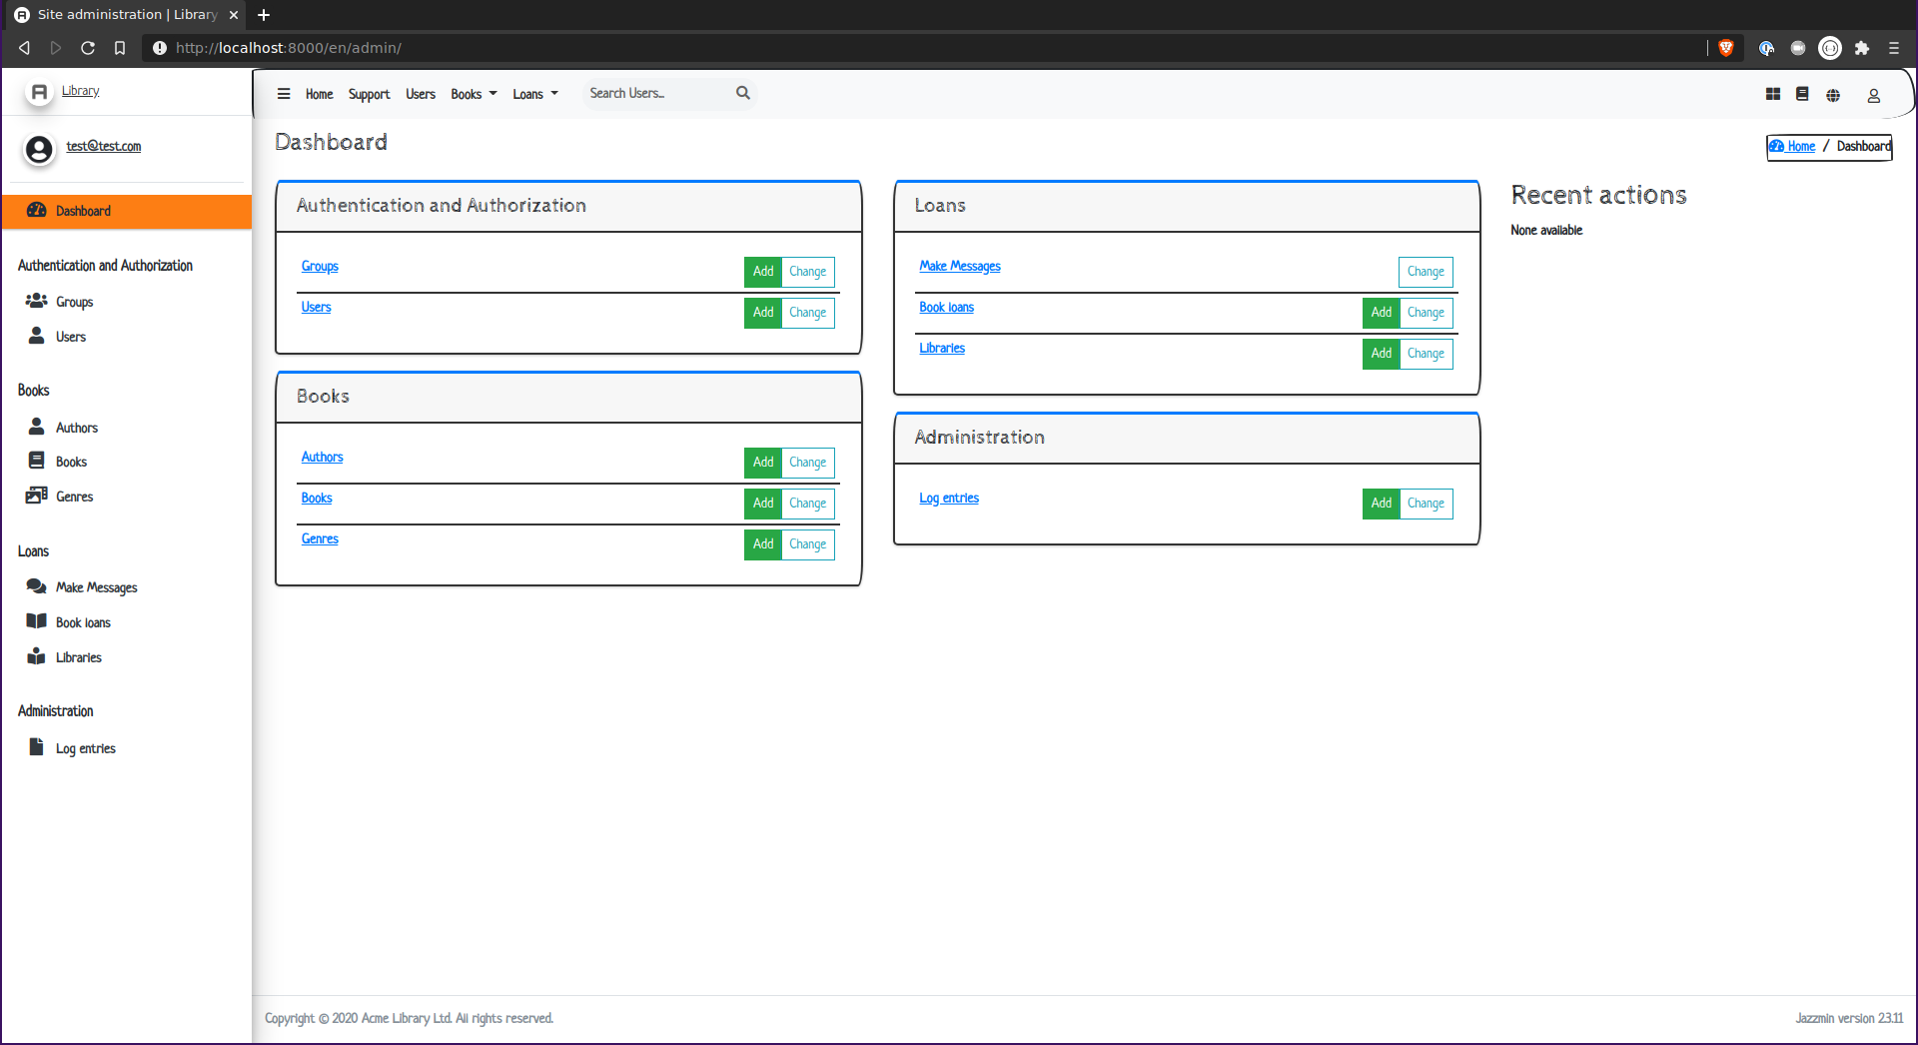Screen dimensions: 1918x1045
Task: Click Add button for Users row
Action: 763,313
